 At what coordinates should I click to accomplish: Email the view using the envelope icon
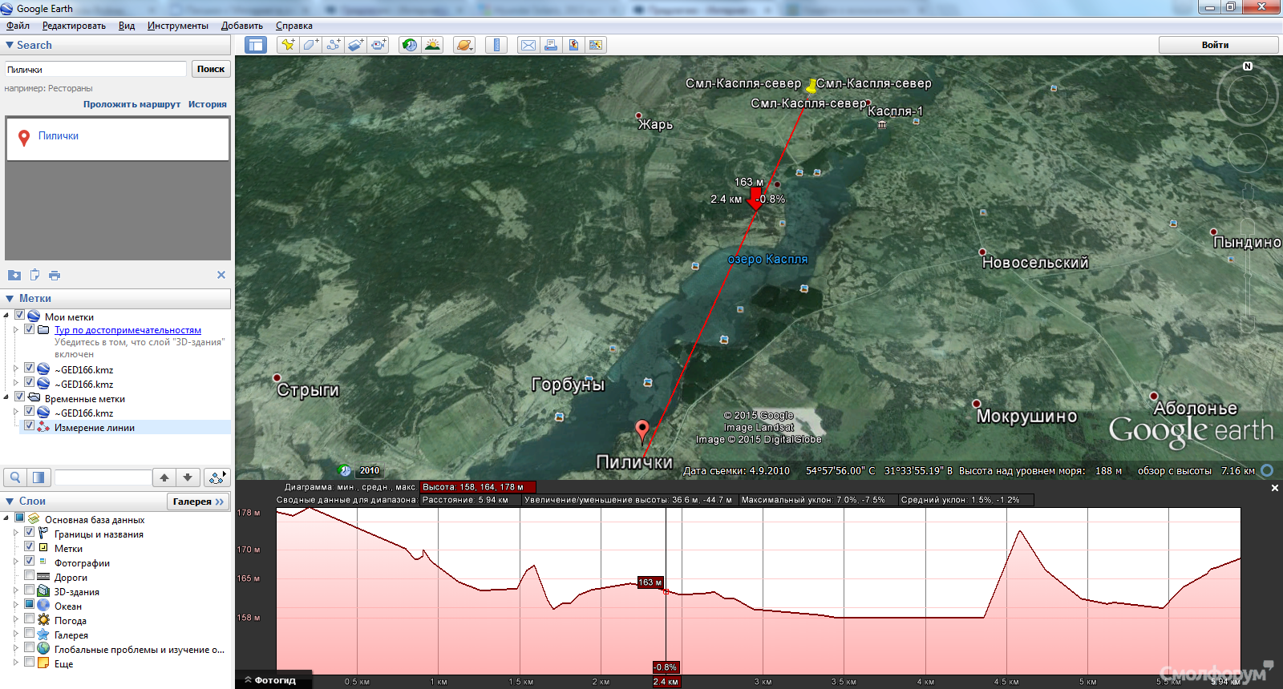528,45
